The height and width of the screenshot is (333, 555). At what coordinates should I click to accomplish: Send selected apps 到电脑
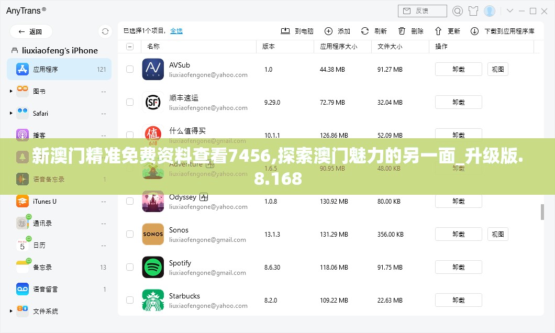pyautogui.click(x=297, y=31)
